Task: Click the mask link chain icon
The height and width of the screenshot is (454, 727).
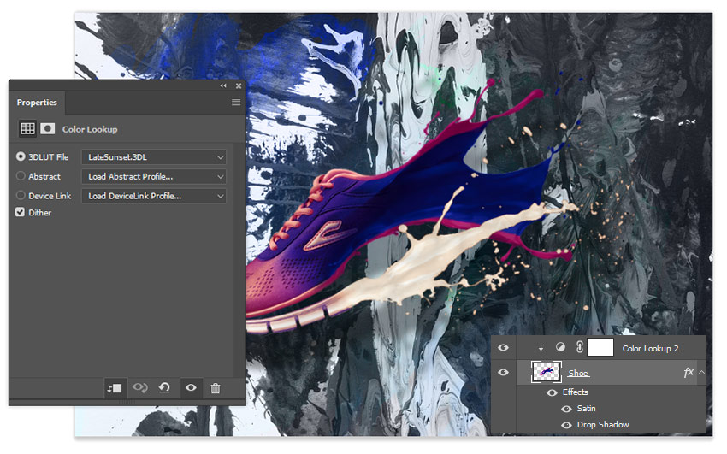Action: point(580,347)
